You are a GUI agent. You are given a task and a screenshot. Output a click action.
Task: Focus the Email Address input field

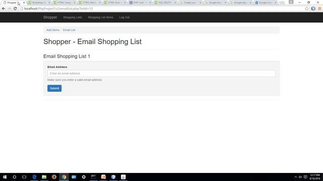pos(161,73)
